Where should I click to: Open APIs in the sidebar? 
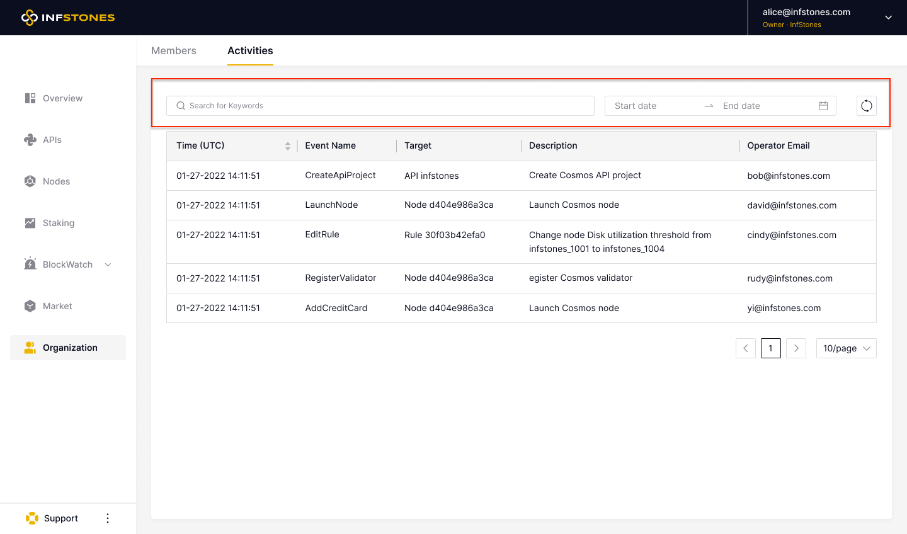tap(52, 140)
